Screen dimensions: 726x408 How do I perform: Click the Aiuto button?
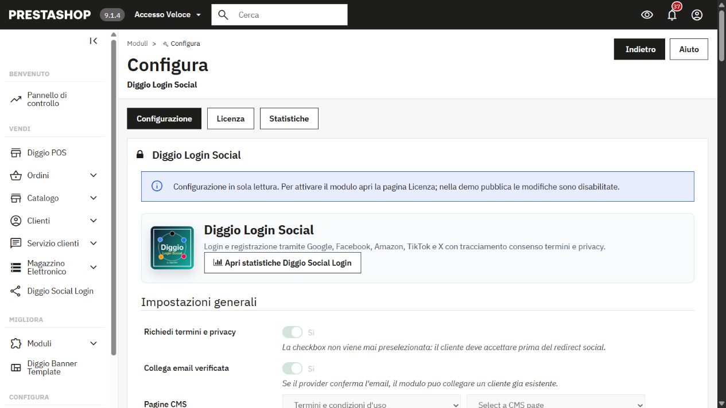[689, 49]
